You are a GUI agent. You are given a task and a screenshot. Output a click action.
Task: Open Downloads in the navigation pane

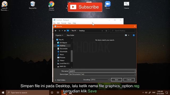[63, 52]
